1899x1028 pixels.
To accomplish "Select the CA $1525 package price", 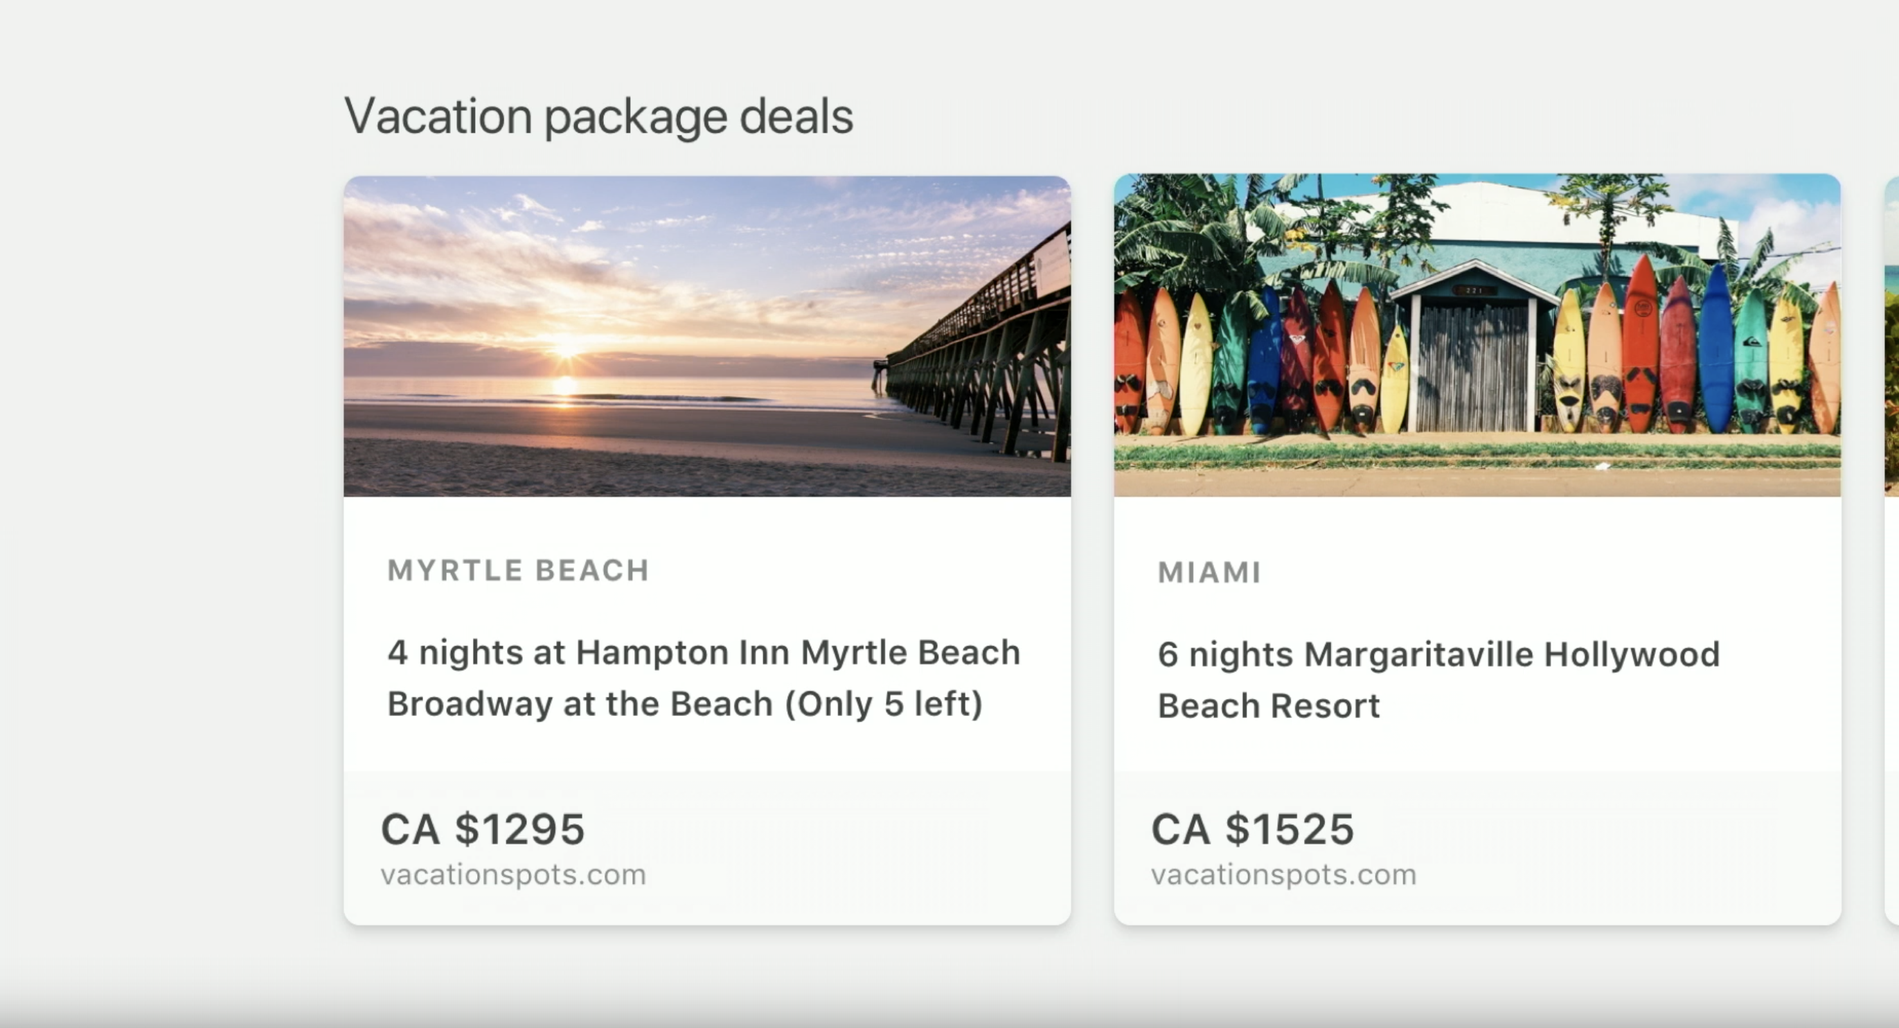I will (1252, 829).
